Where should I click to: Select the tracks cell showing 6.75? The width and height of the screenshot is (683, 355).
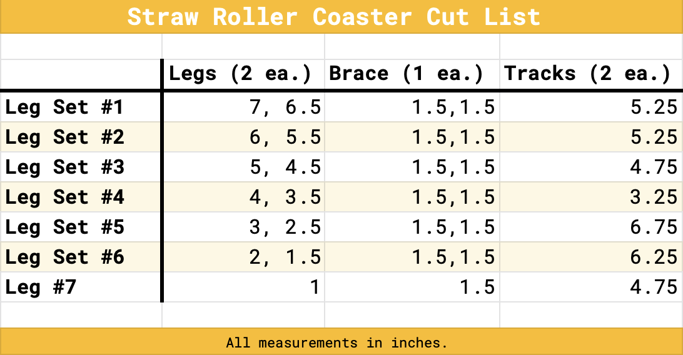coord(654,227)
